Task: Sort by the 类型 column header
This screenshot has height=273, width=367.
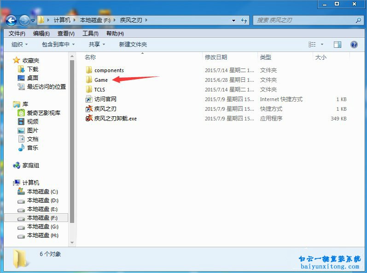Action: click(265, 57)
